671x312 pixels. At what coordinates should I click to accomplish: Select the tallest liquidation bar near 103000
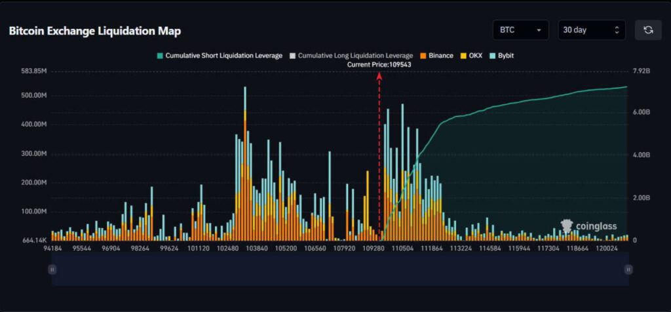245,164
